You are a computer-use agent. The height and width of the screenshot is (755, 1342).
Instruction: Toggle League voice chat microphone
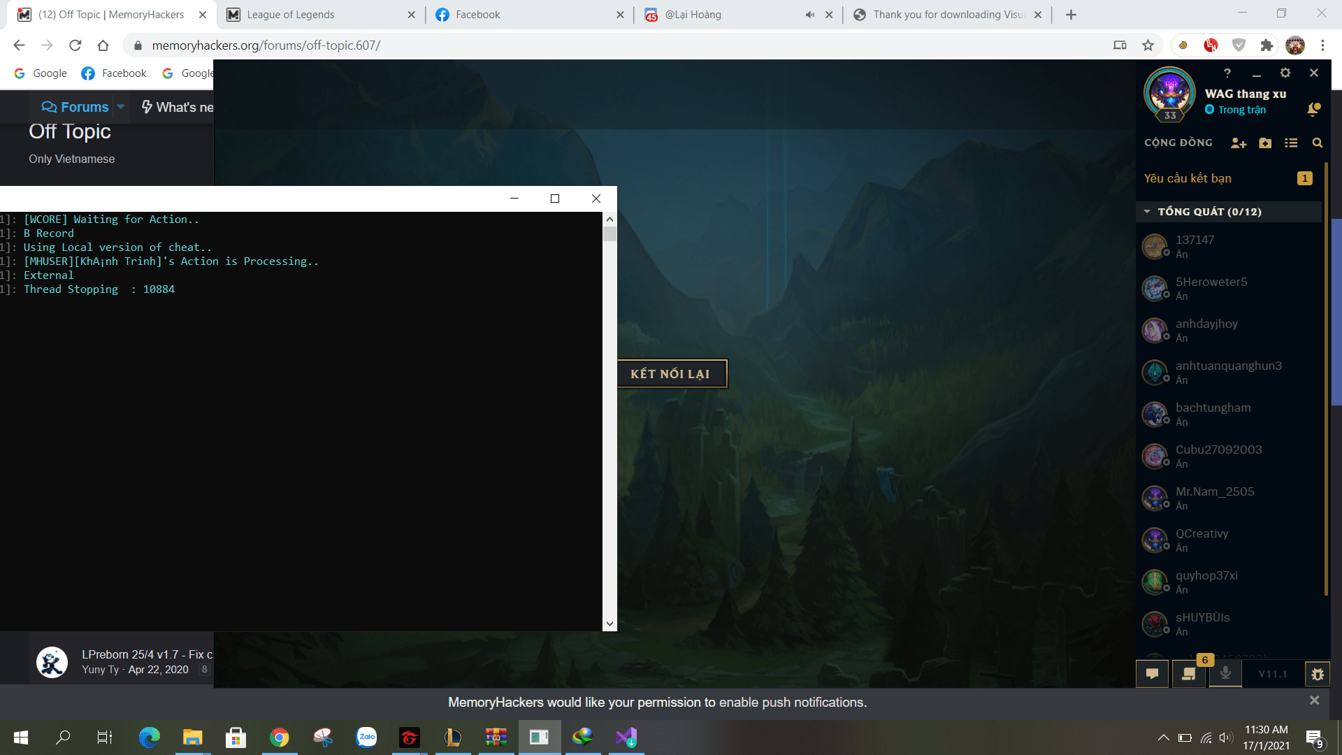tap(1225, 674)
